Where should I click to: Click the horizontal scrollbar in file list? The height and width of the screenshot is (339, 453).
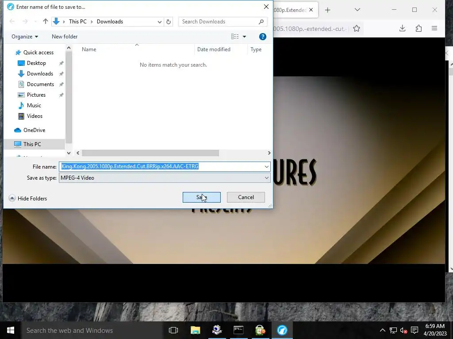(x=150, y=153)
